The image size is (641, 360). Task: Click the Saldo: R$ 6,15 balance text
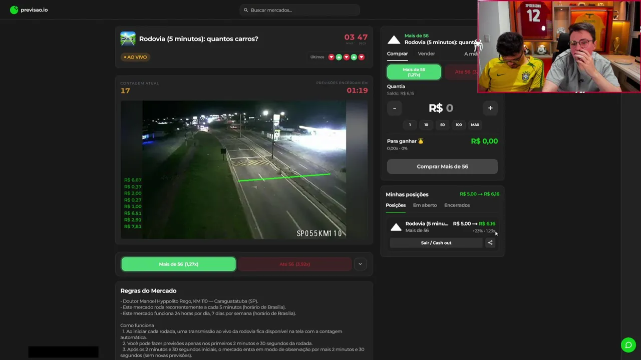tap(401, 93)
